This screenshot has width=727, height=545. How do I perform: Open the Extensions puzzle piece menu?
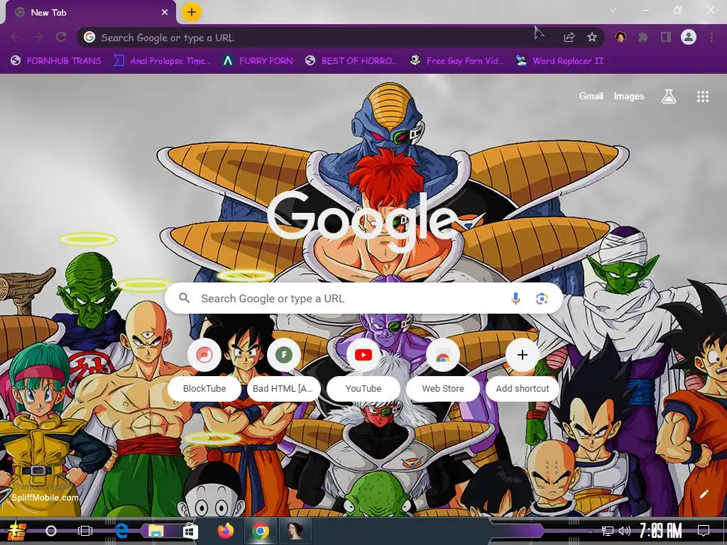click(643, 37)
